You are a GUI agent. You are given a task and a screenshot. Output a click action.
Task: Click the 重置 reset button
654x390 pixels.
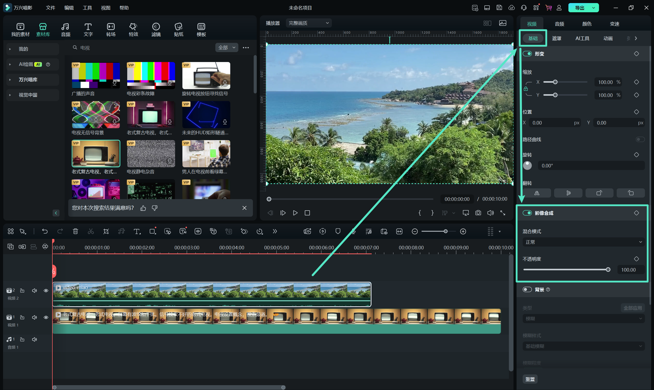pos(530,379)
